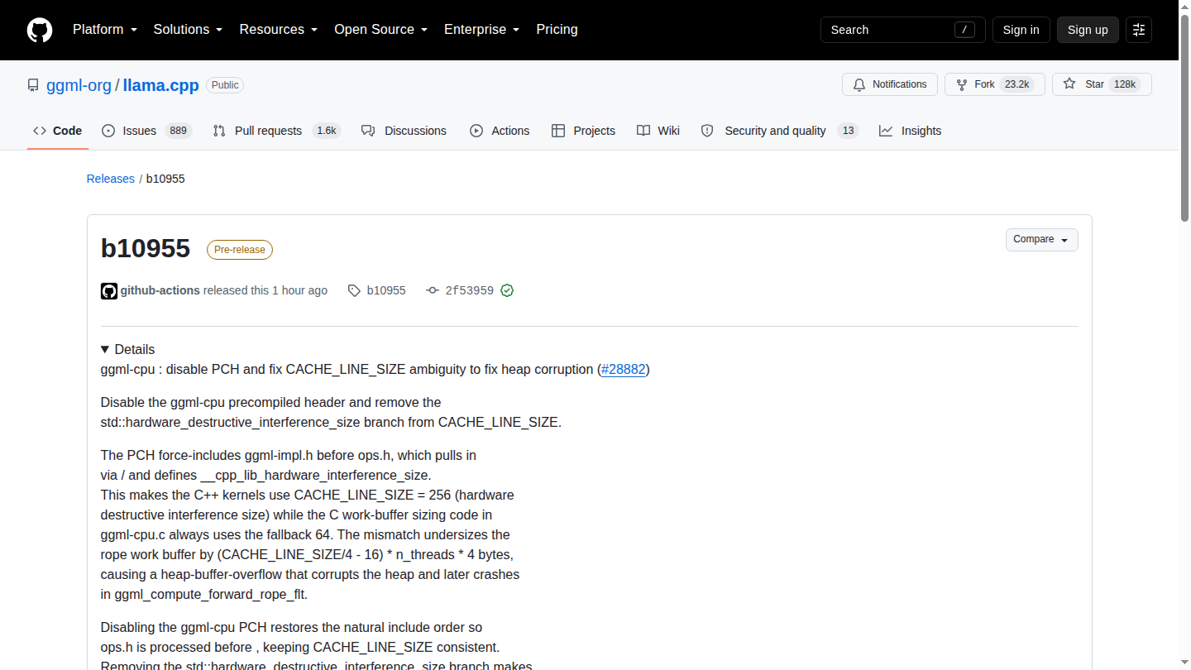Click the b10955 release heading
This screenshot has height=670, width=1191.
(146, 248)
